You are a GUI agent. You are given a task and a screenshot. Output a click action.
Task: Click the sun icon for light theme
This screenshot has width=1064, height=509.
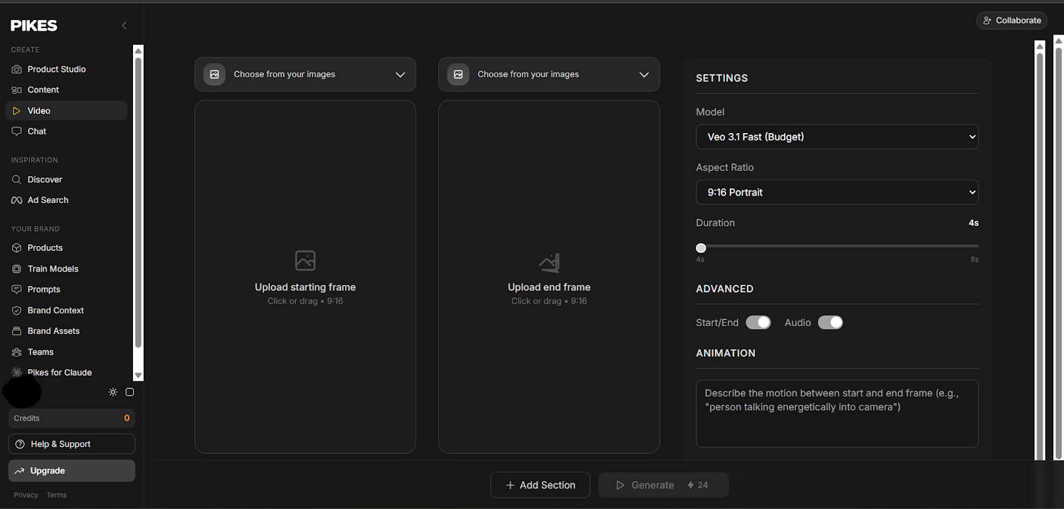(x=113, y=393)
